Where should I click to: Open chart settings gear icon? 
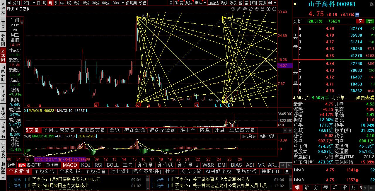(x=233, y=9)
